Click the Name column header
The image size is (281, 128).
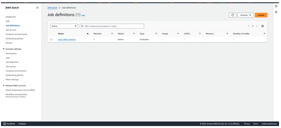[61, 34]
